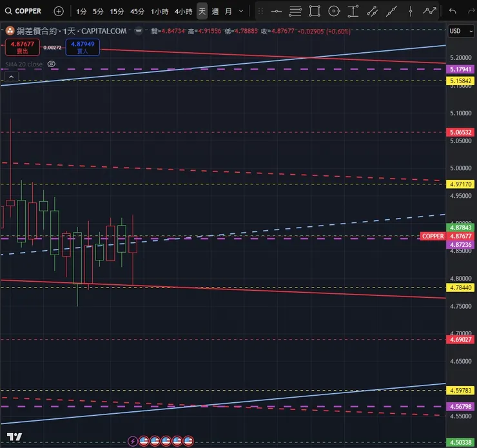This screenshot has width=477, height=448.
Task: Click the red COPPER last price tag
Action: 433,236
